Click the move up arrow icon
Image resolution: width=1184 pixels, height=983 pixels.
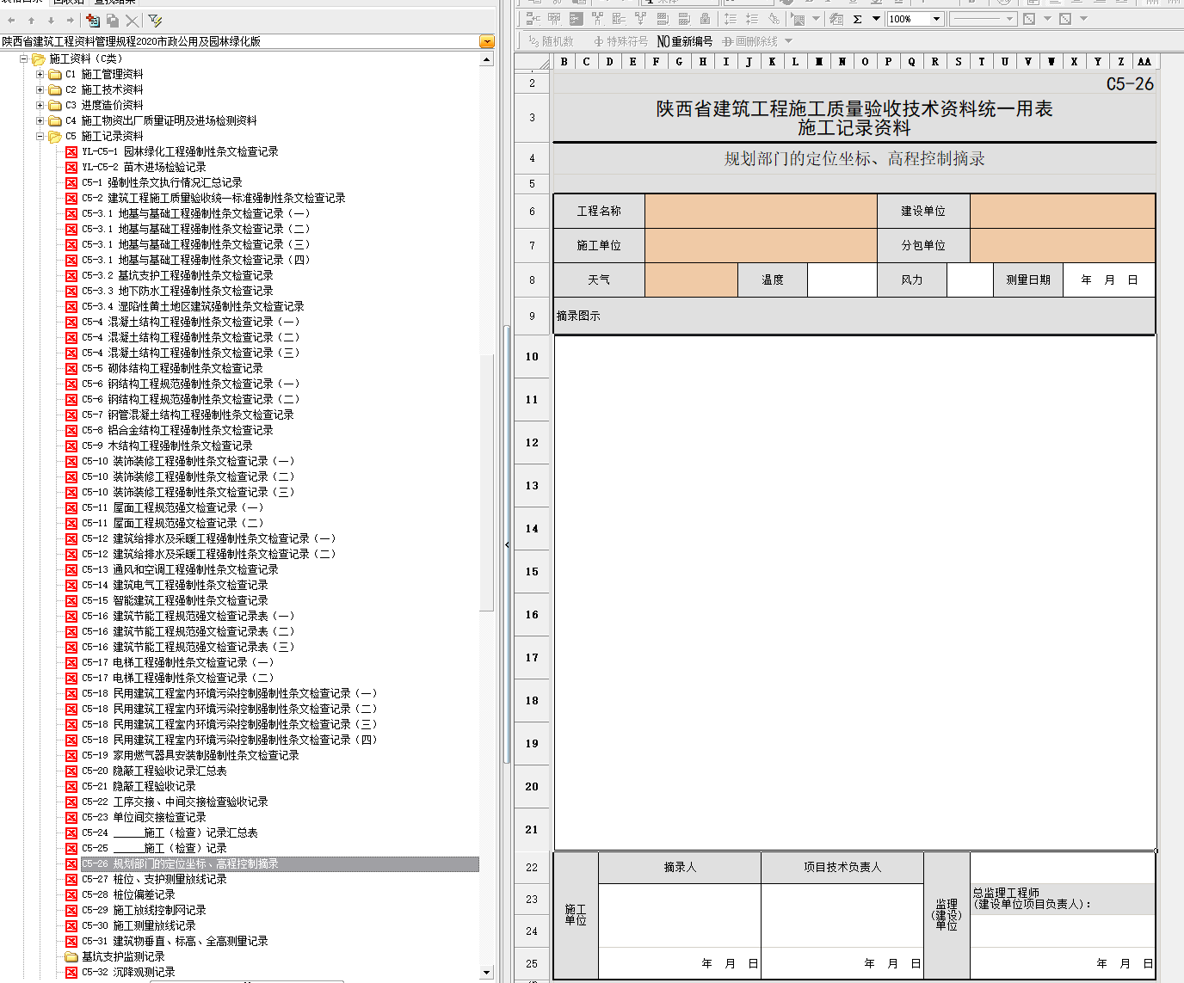click(x=31, y=20)
